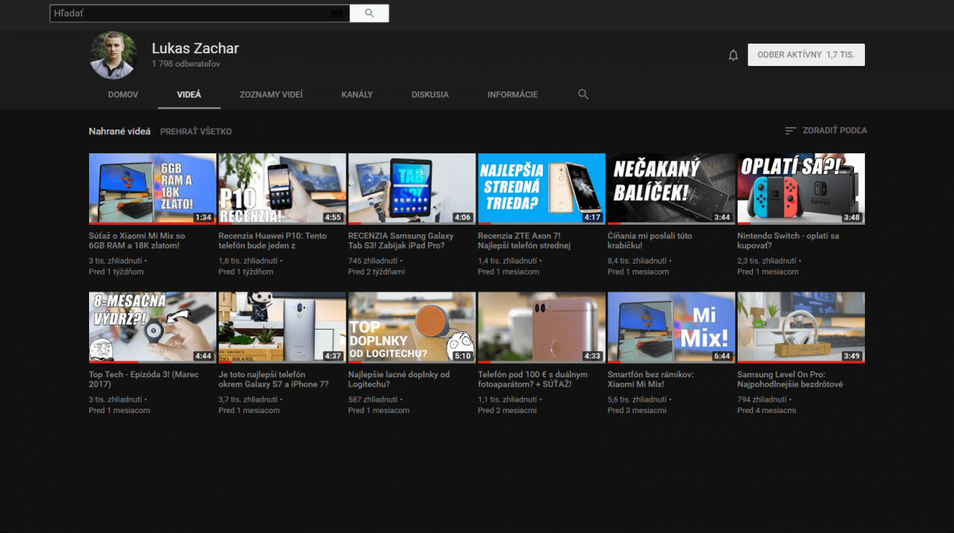Click title Je toto najlepší telefón
The height and width of the screenshot is (533, 954).
(x=273, y=379)
